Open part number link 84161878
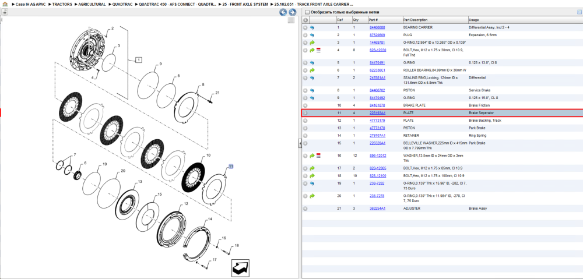 coord(377,105)
